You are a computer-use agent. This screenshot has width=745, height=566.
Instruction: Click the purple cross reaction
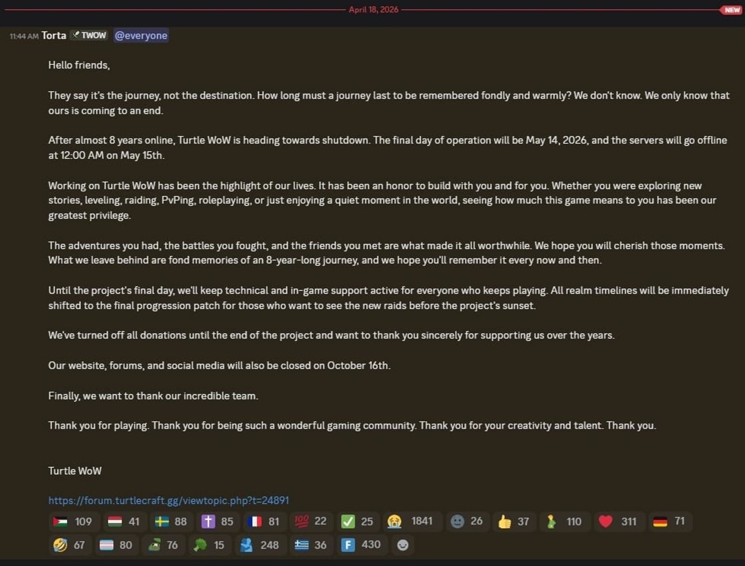[218, 521]
